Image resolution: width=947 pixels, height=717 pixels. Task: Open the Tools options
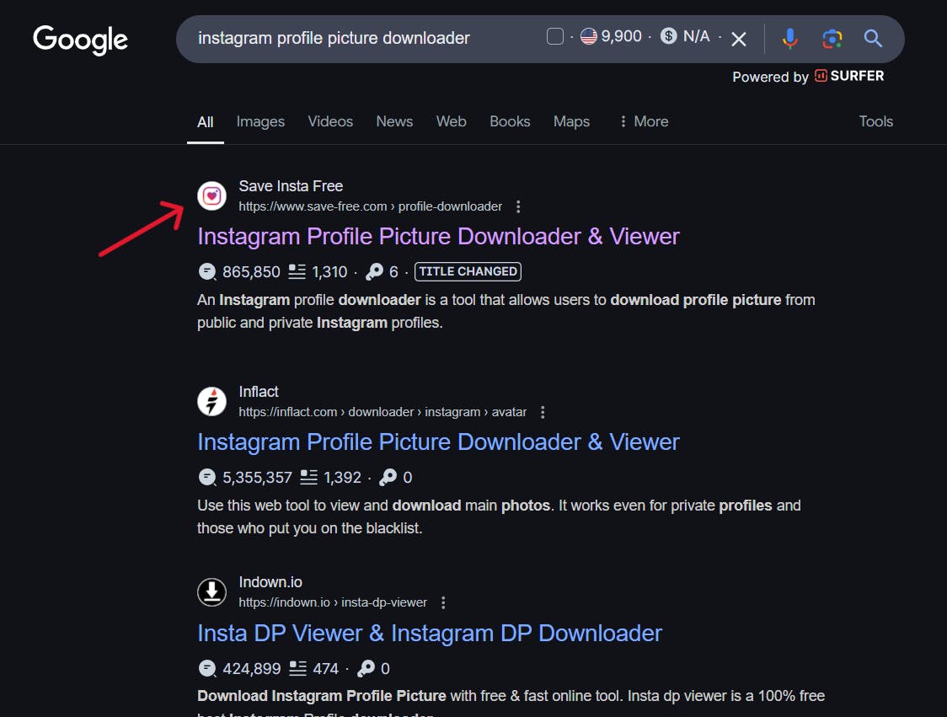875,121
